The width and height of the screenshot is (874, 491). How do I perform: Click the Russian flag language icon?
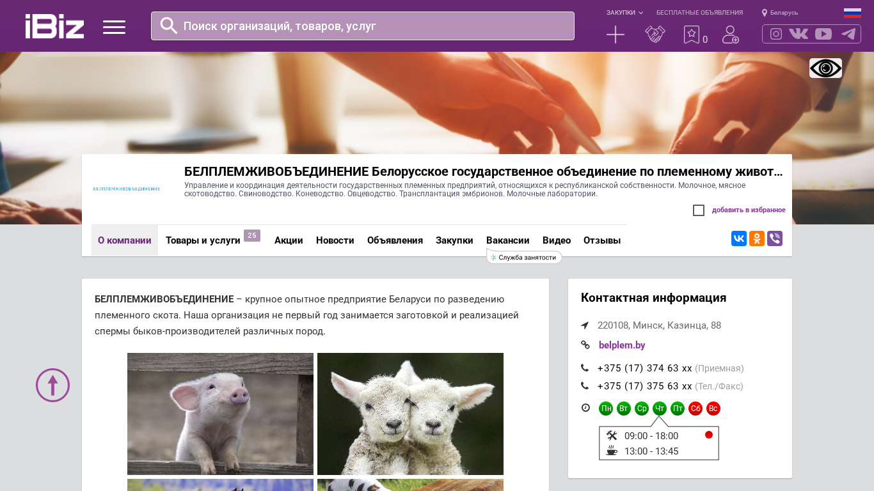852,13
